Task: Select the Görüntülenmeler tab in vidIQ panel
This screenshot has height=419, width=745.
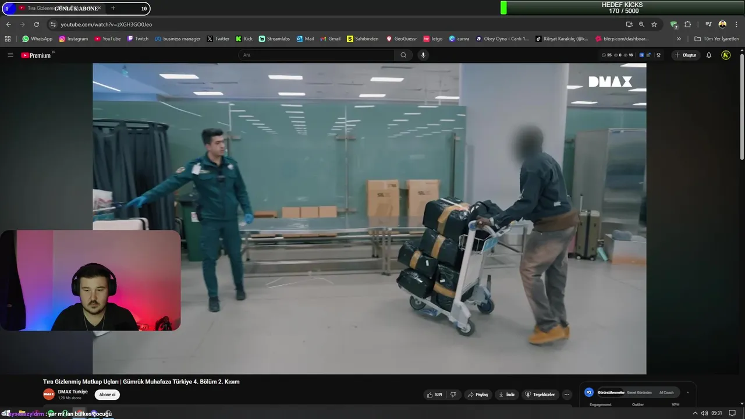Action: click(x=611, y=392)
